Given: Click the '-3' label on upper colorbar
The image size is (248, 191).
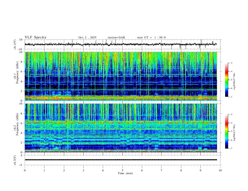Looking at the screenshot, I should [231, 63].
